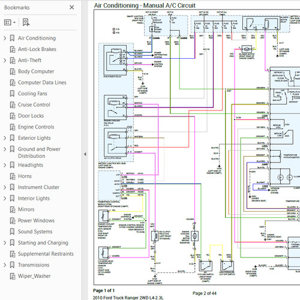Open the Door Locks bookmark
This screenshot has height=300, width=300.
coord(31,116)
